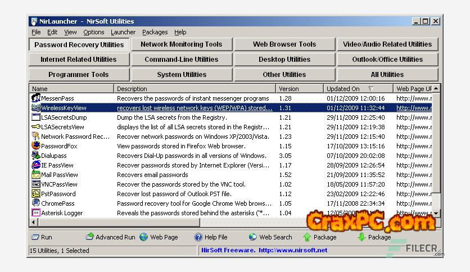Image resolution: width=470 pixels, height=272 pixels.
Task: Open the Packages menu
Action: point(155,32)
